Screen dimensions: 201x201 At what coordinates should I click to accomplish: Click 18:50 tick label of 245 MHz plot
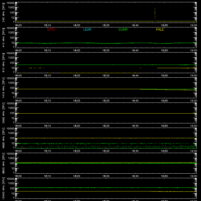[164, 25]
